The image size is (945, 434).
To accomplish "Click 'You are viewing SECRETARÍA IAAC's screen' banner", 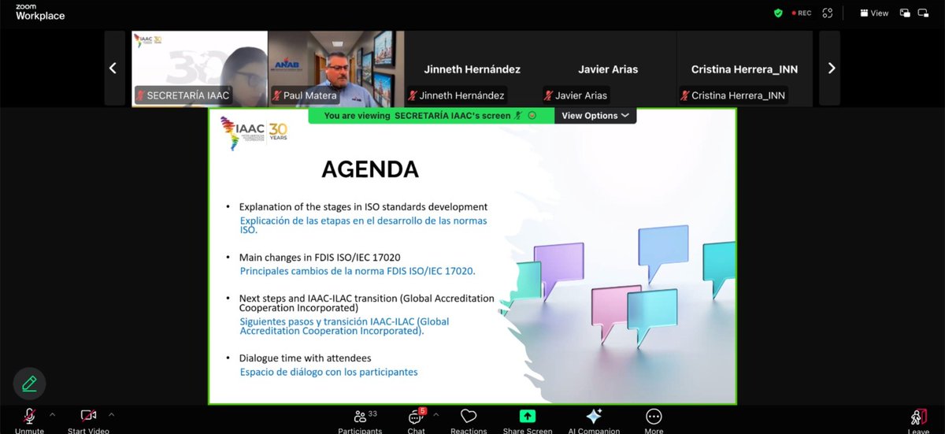I will (x=432, y=116).
